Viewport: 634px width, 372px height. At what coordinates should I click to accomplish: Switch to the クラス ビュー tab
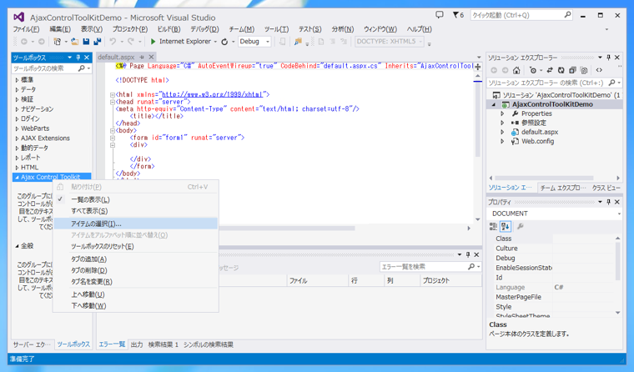point(606,188)
